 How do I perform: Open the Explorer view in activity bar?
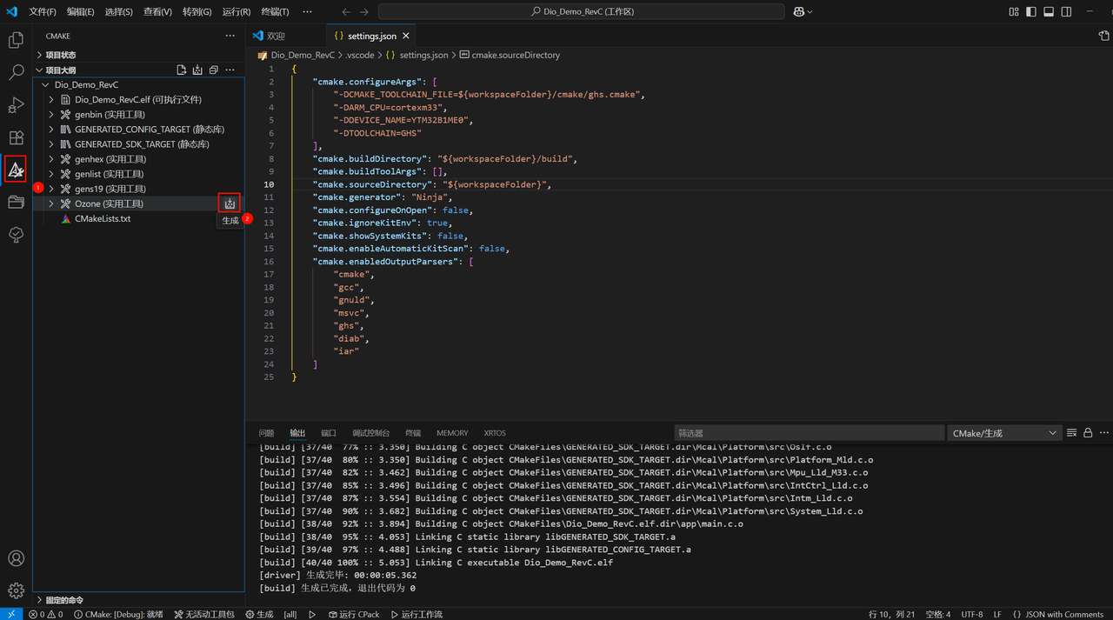tap(16, 40)
